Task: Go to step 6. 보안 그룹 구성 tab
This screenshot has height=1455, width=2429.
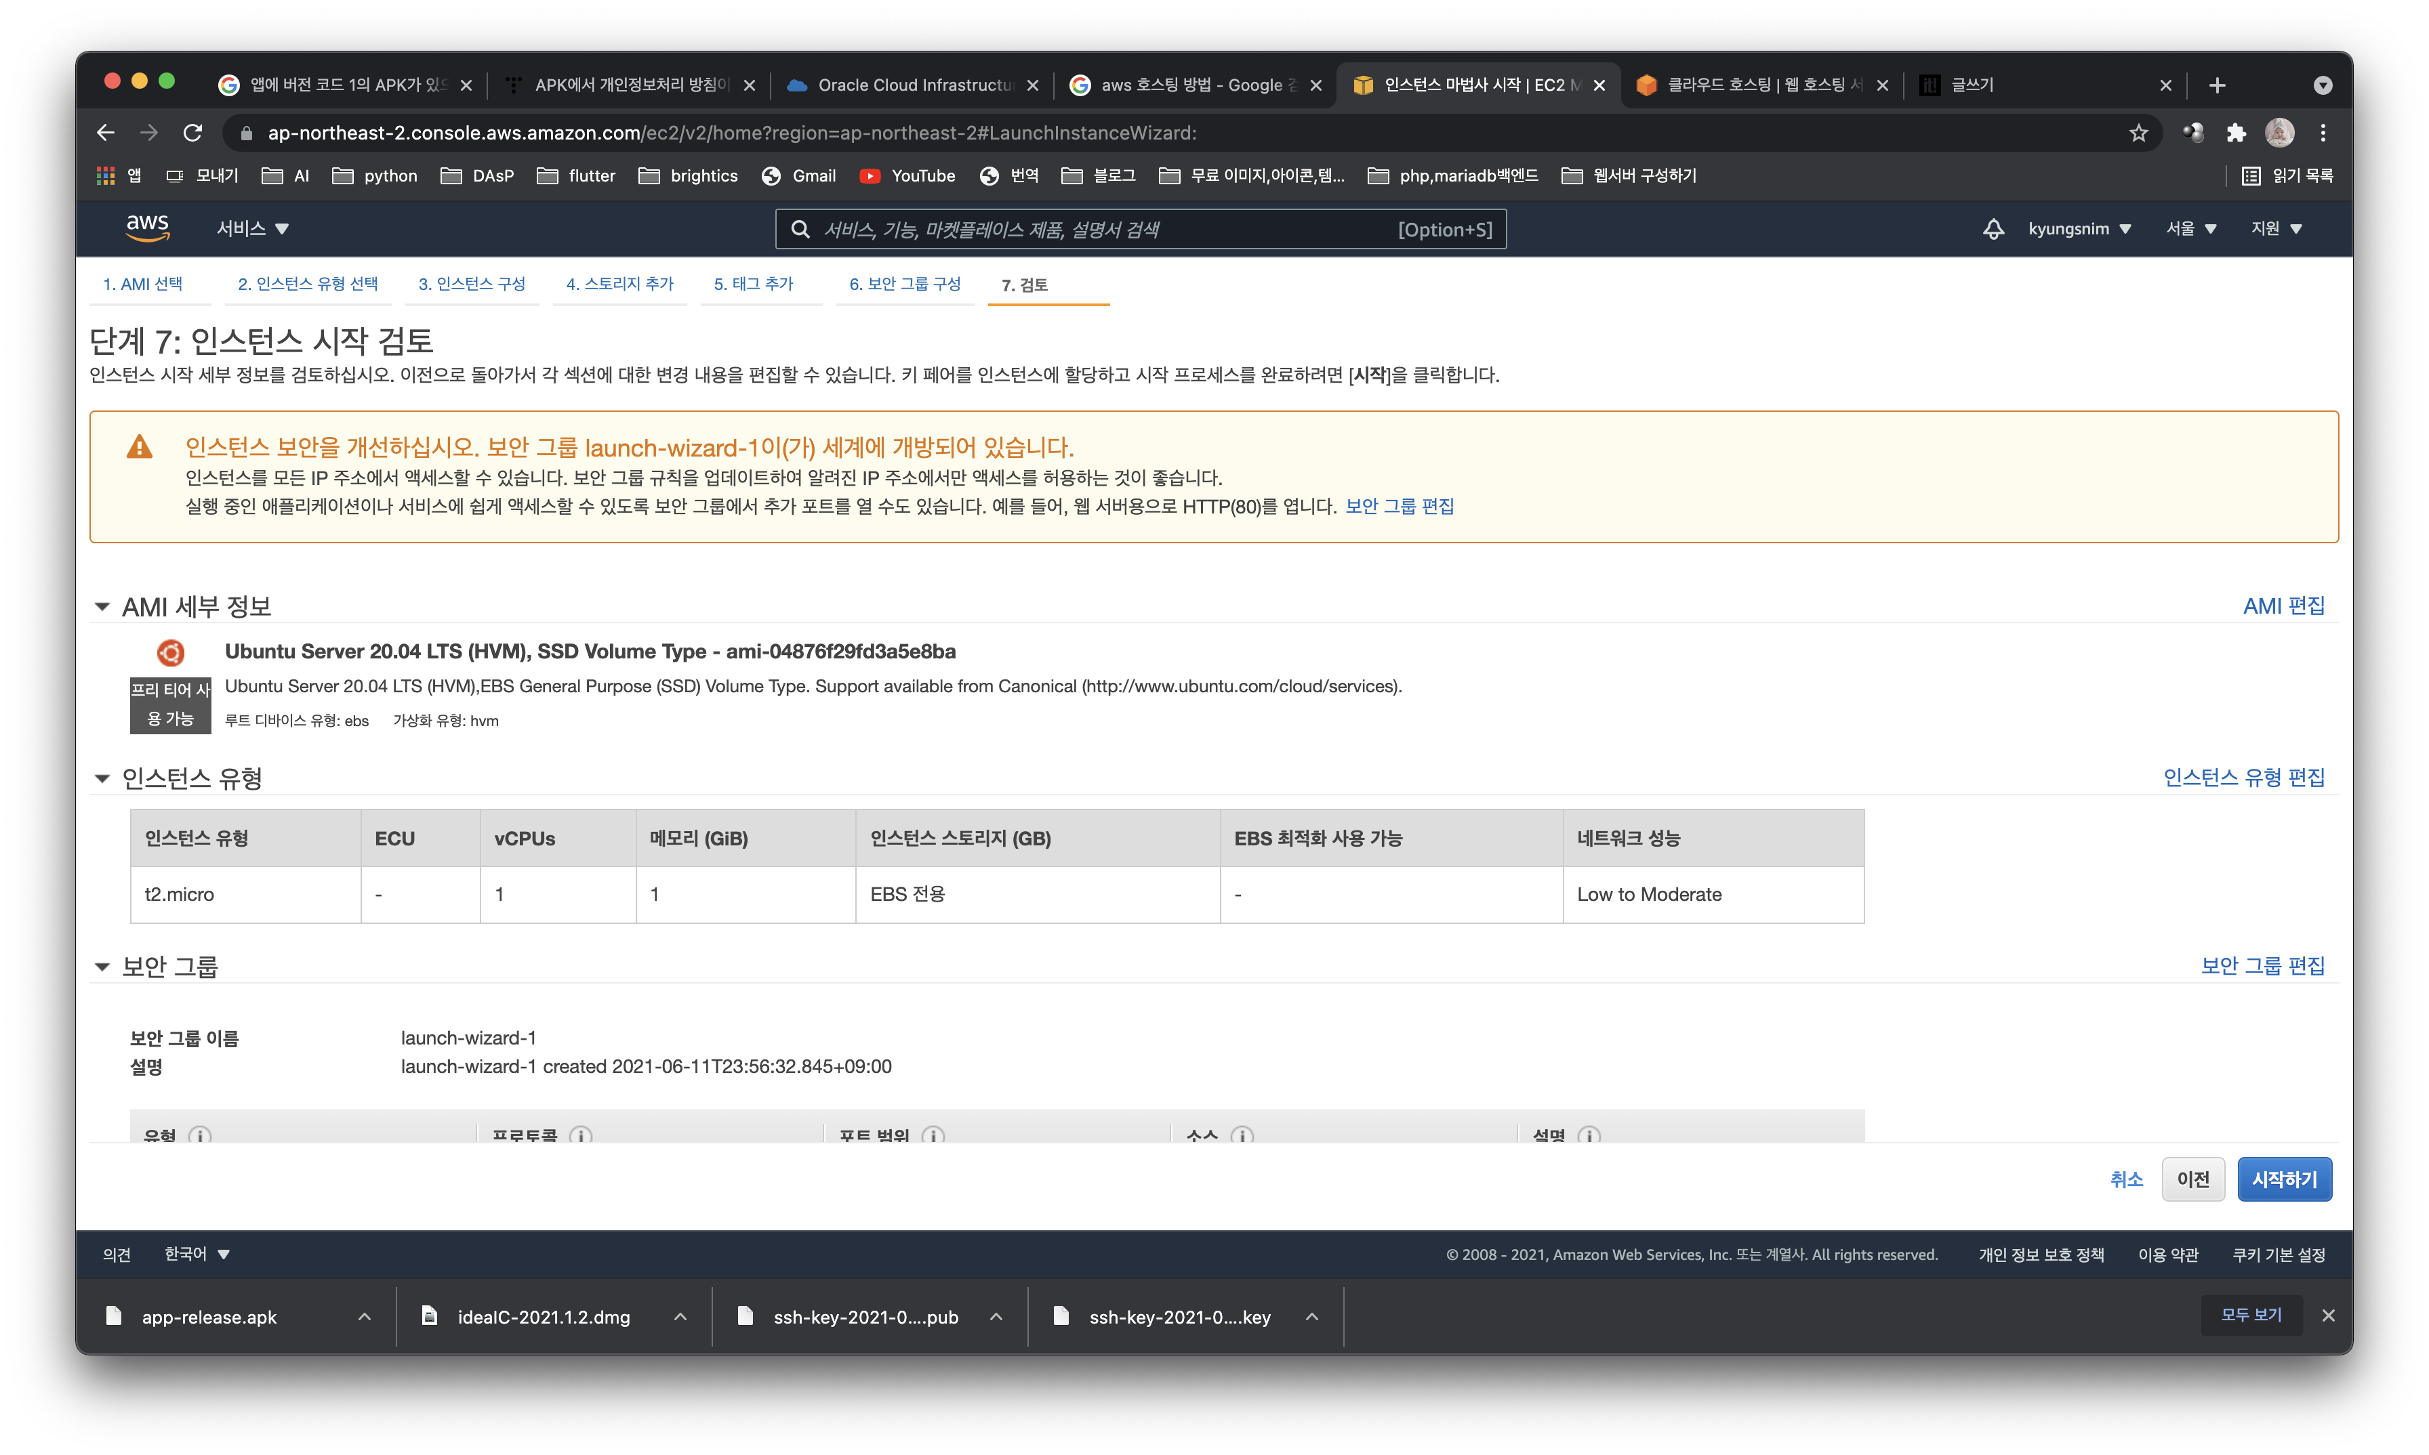Action: pyautogui.click(x=905, y=284)
